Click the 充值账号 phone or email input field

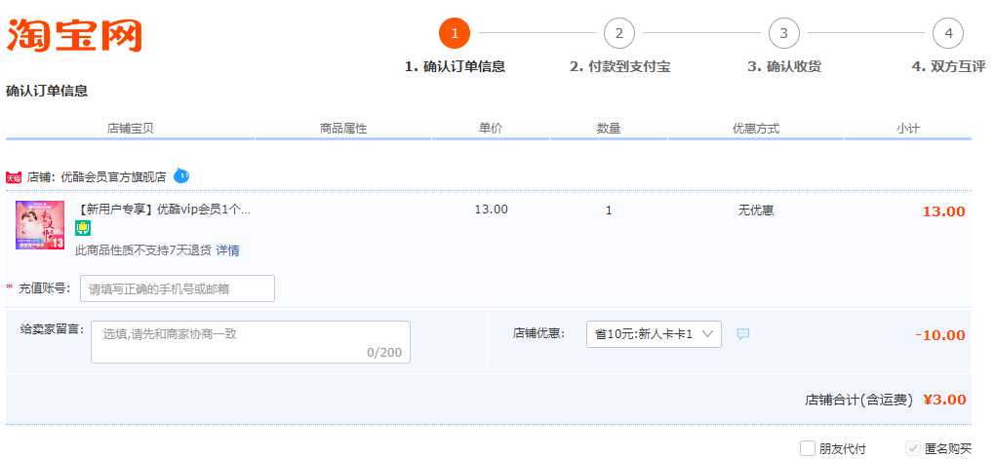click(x=178, y=288)
